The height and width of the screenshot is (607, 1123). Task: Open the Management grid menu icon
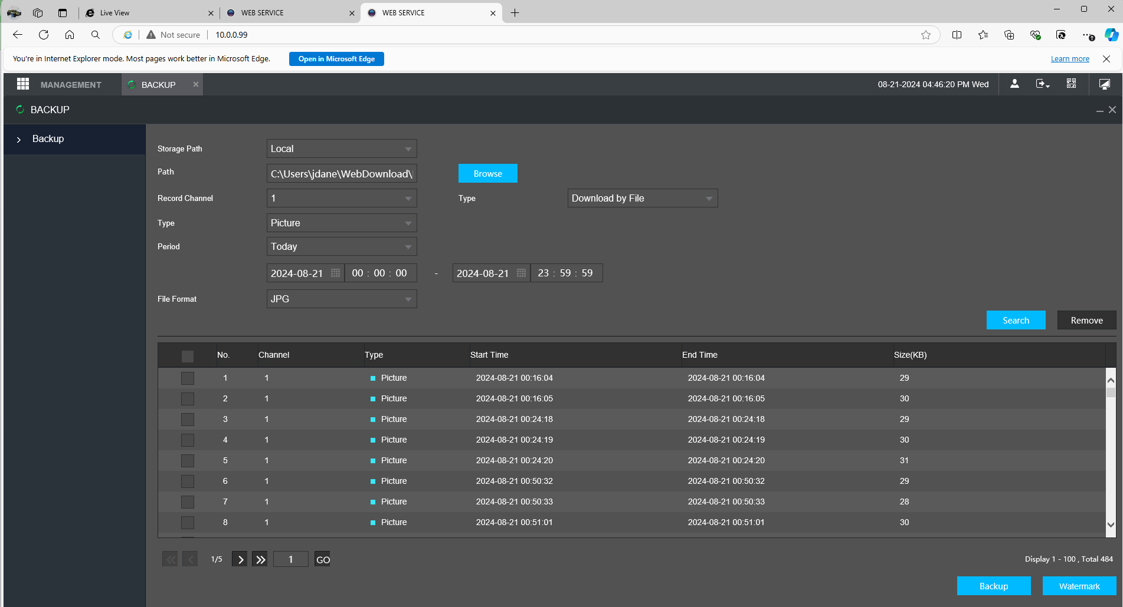point(23,84)
